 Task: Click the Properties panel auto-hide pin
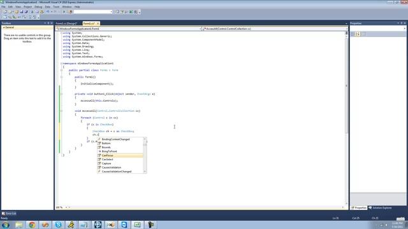(x=401, y=23)
